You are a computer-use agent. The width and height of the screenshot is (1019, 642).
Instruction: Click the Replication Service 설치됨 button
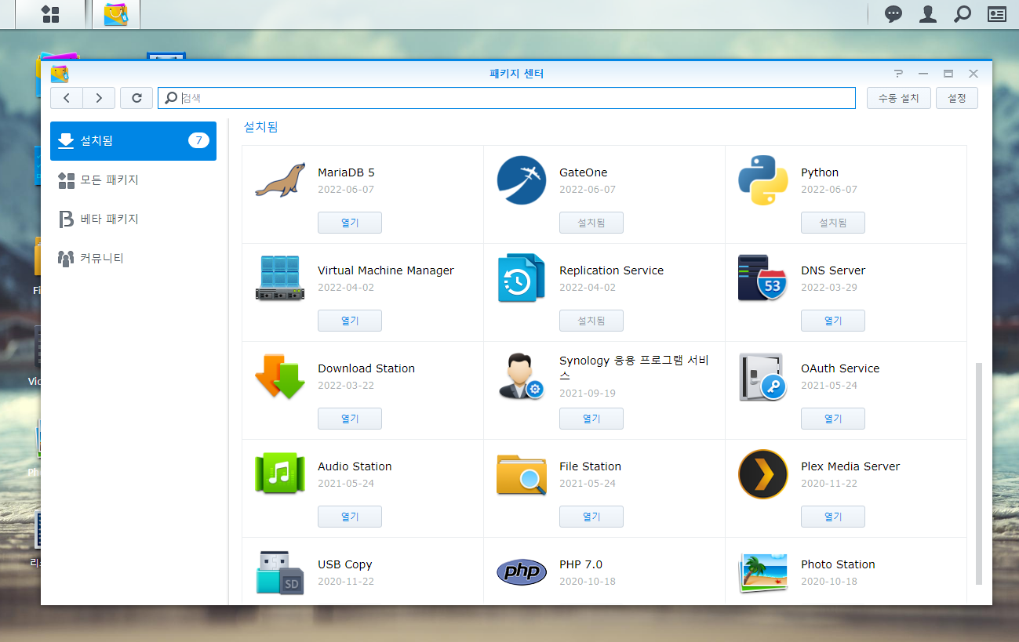[591, 321]
